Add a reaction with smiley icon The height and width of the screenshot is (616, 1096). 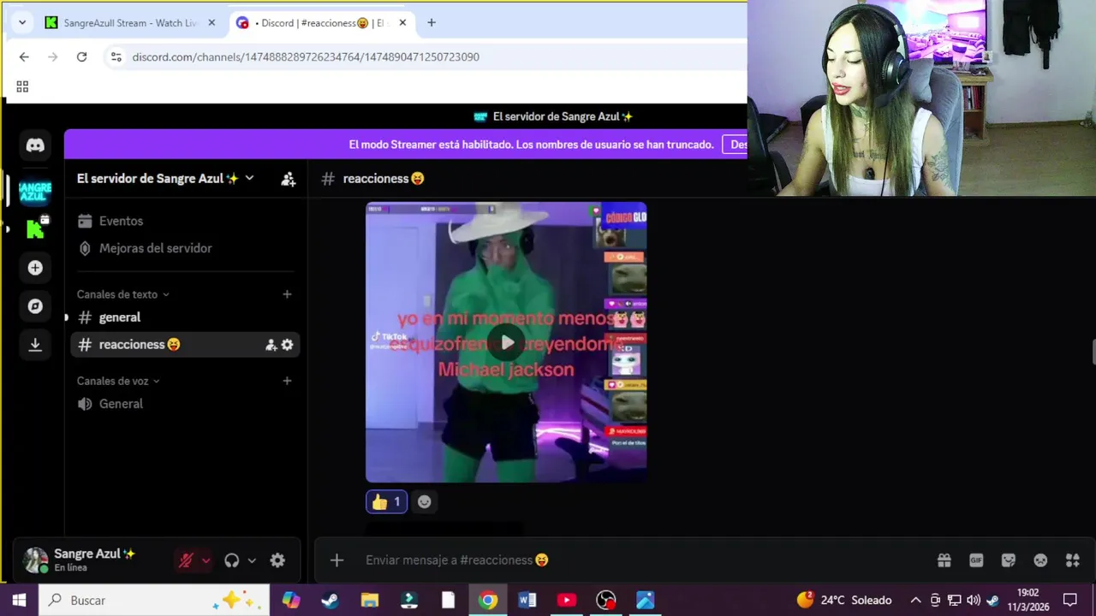(x=424, y=502)
